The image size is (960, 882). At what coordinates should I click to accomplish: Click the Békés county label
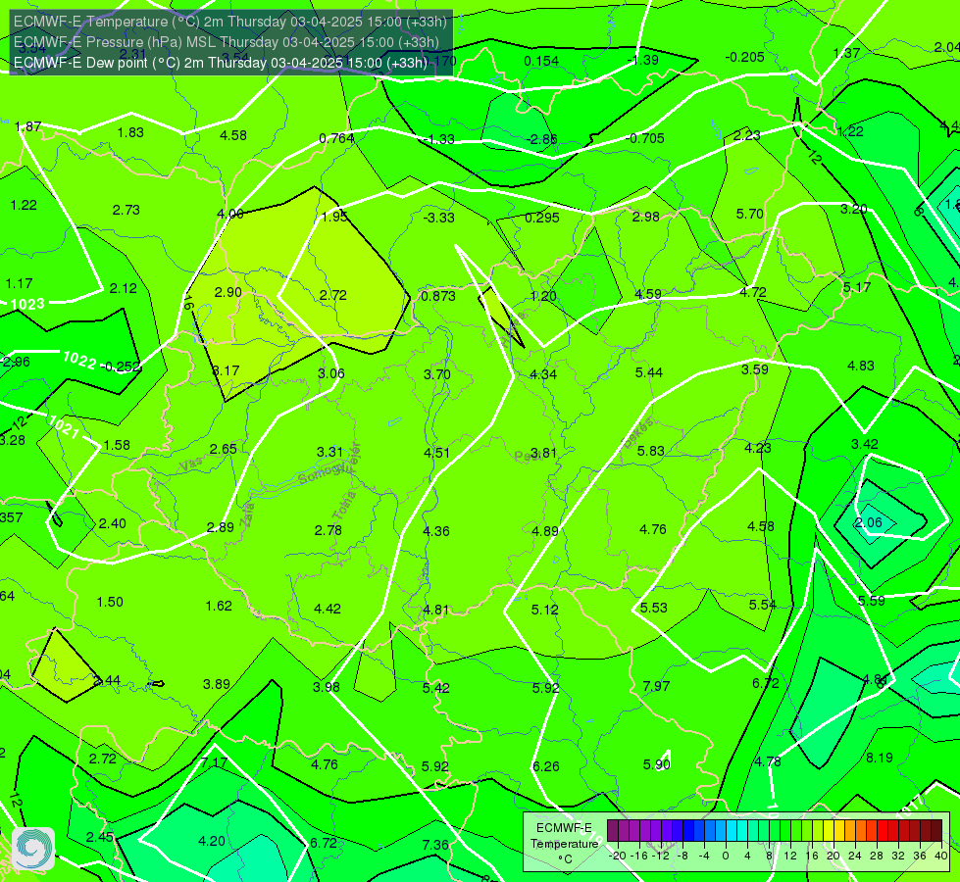coord(638,433)
